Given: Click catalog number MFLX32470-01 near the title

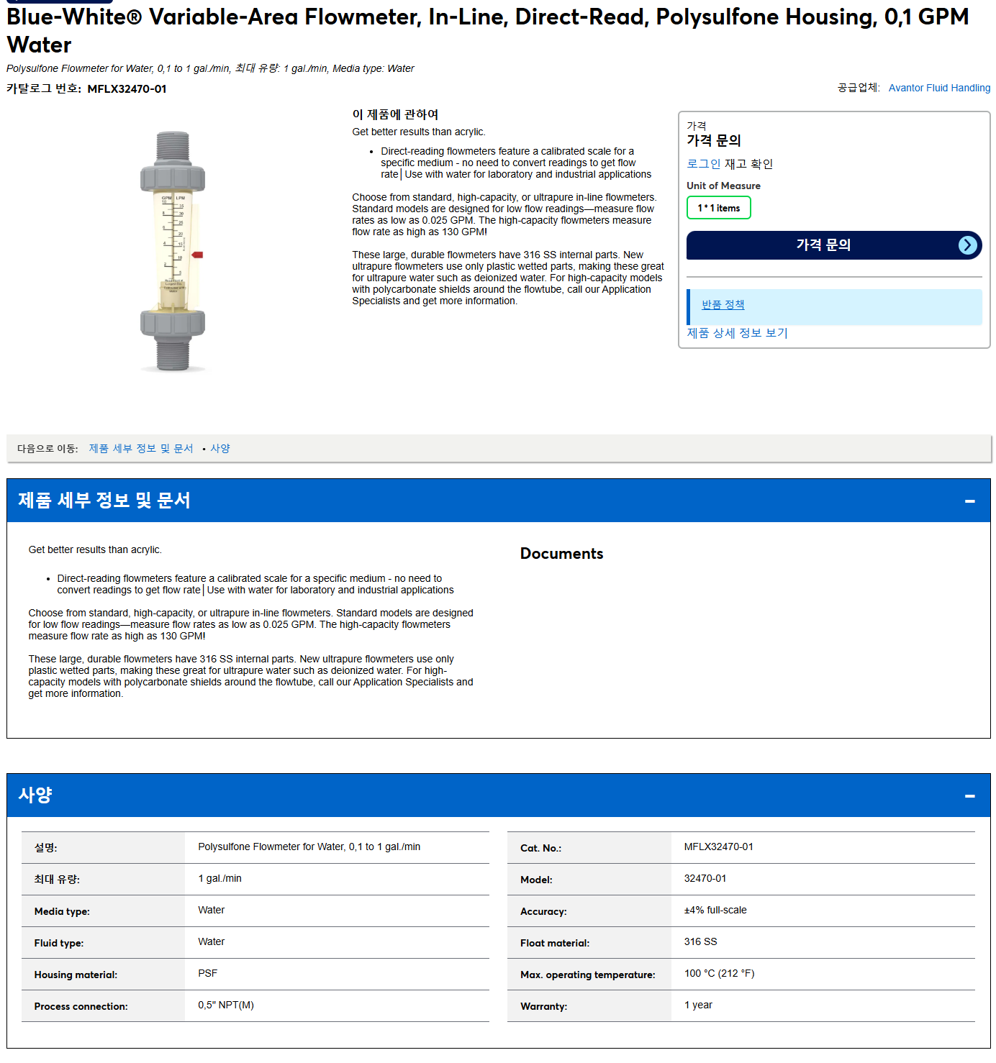Looking at the screenshot, I should [127, 89].
